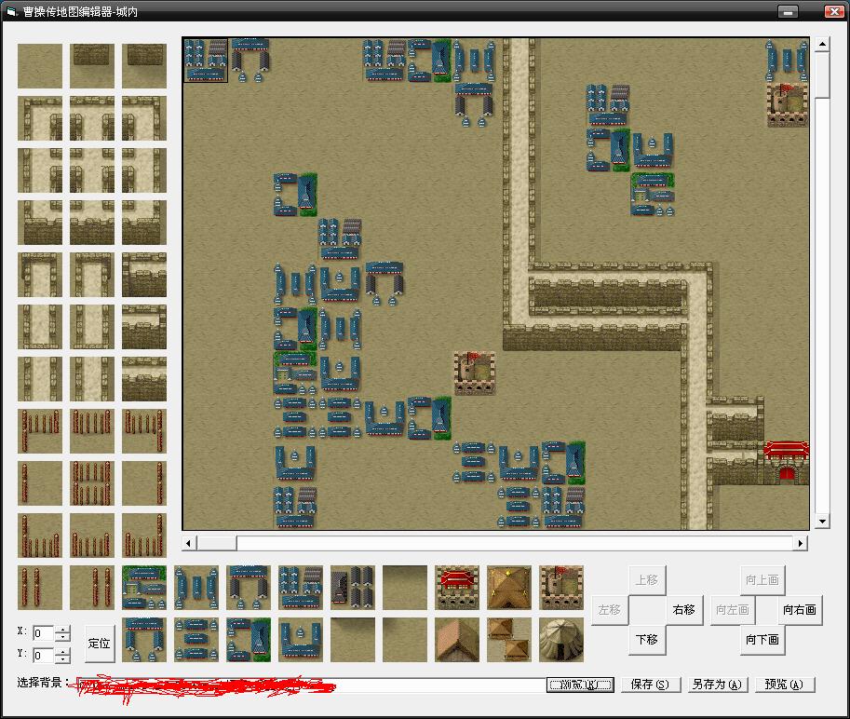The image size is (850, 719).
Task: Pick the U-shaped blue building palette tile
Action: [301, 640]
